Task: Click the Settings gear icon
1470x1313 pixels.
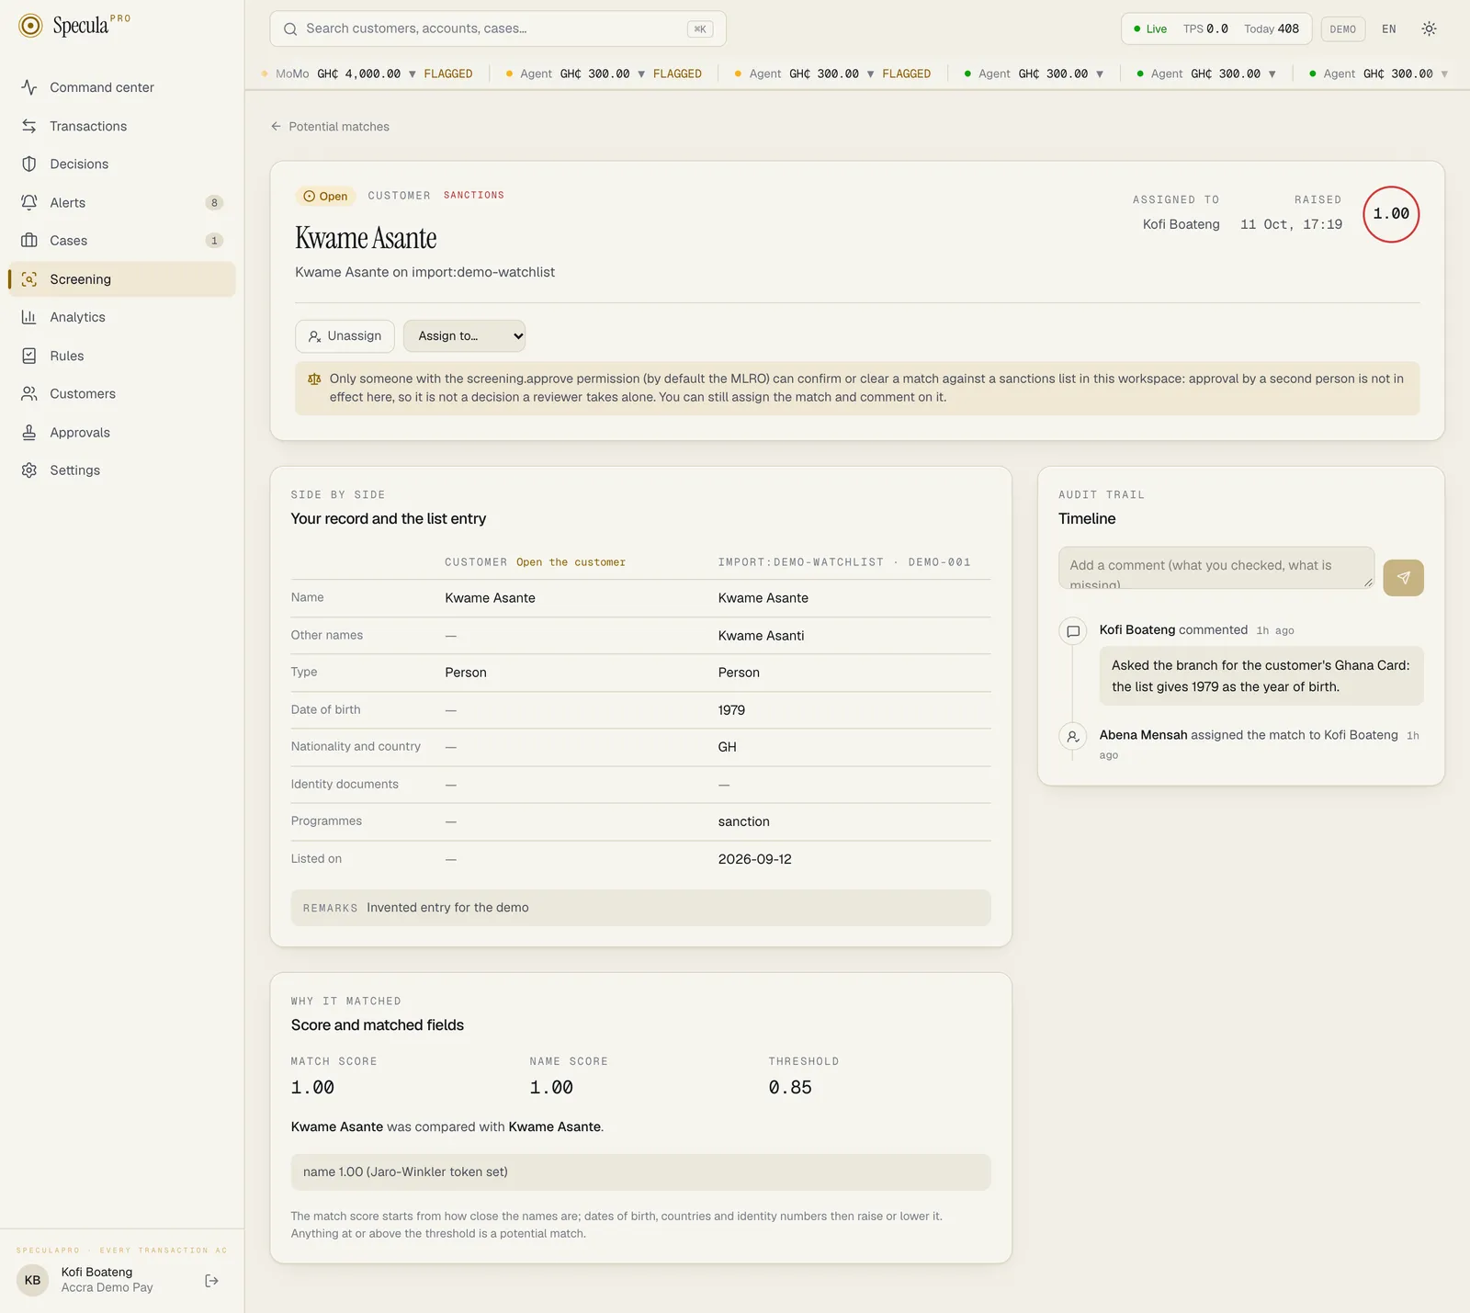Action: 29,470
